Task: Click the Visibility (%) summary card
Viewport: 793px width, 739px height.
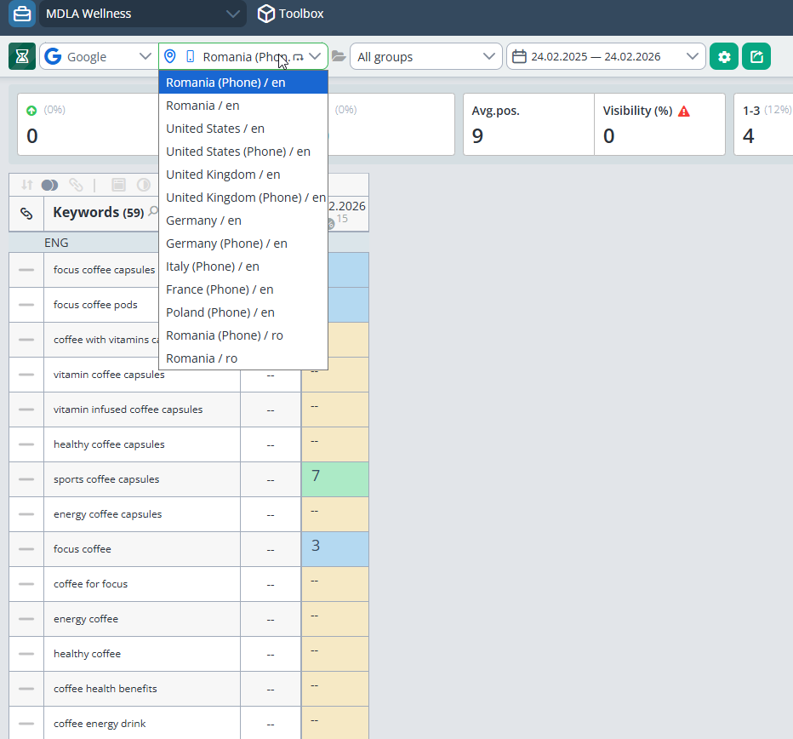Action: point(659,124)
